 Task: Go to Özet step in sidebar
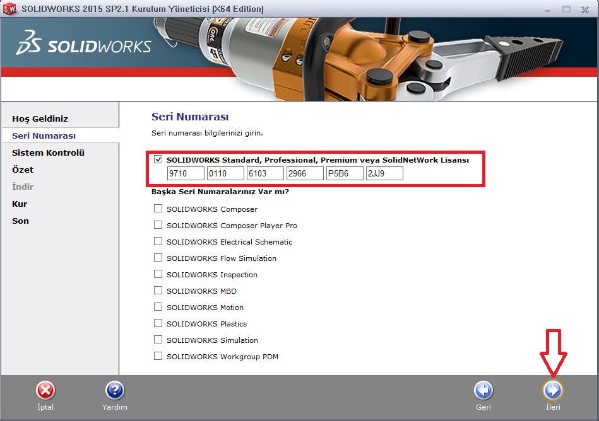click(x=23, y=170)
